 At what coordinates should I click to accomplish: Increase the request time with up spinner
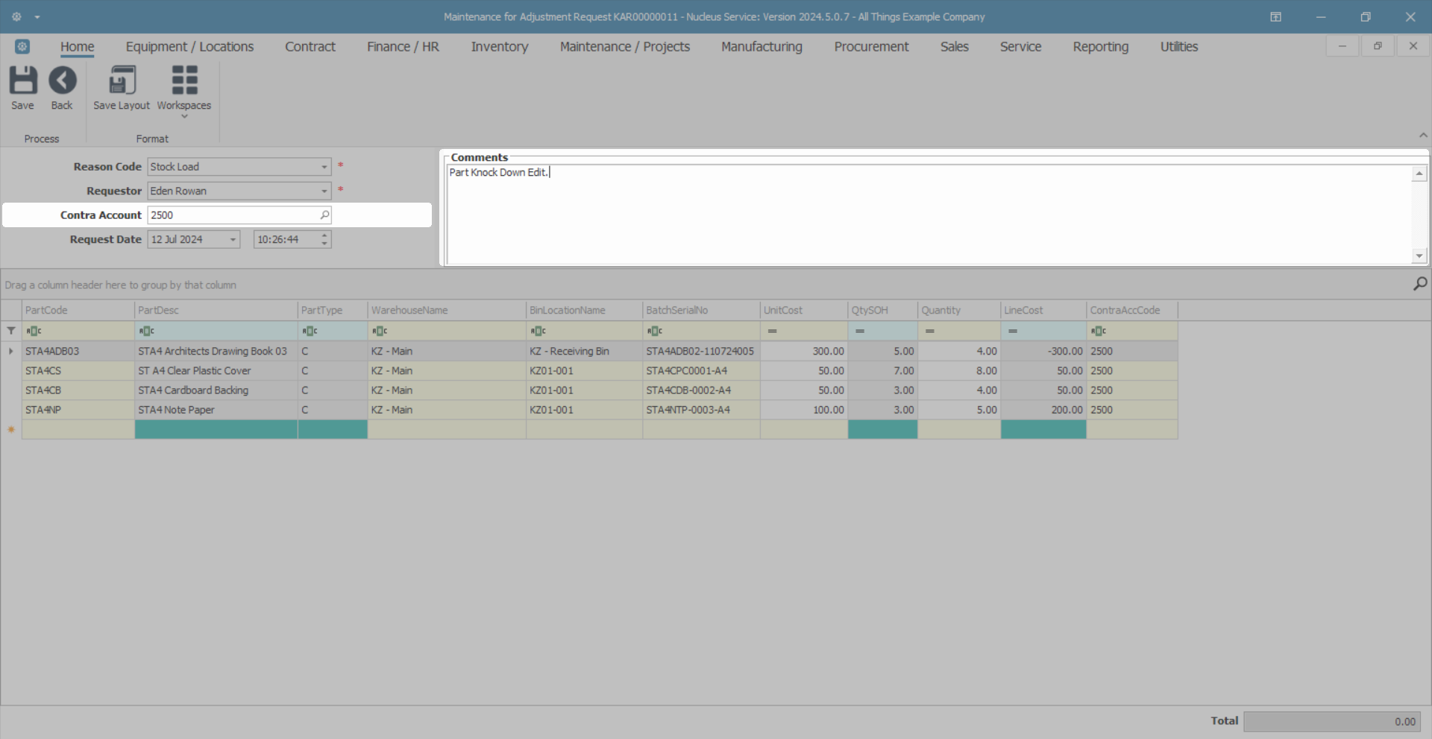pos(324,235)
